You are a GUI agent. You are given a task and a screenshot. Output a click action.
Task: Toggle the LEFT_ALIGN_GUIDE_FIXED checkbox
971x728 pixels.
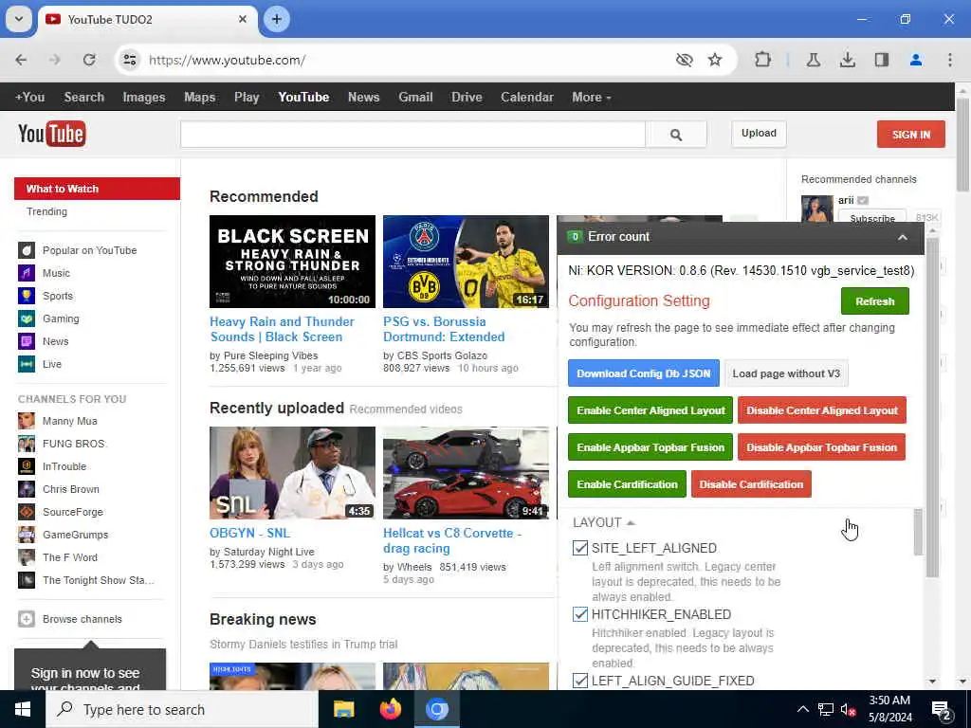point(579,681)
